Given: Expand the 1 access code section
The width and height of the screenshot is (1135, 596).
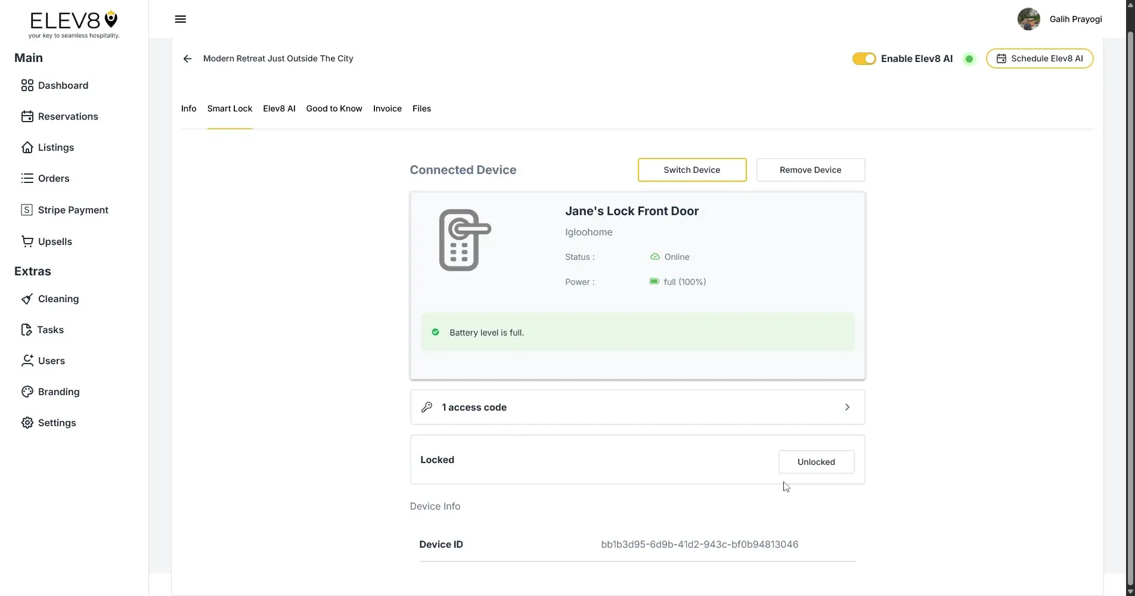Looking at the screenshot, I should click(636, 407).
